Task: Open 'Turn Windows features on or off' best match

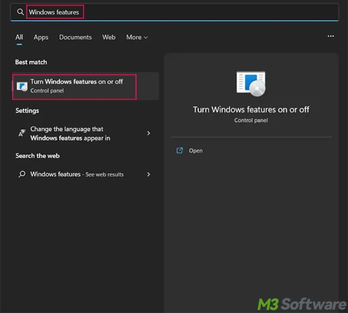Action: point(85,86)
